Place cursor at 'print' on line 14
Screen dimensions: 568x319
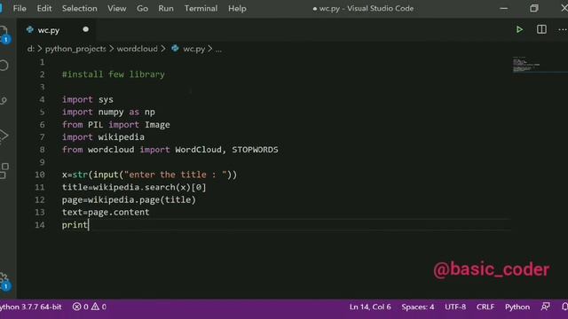click(x=75, y=225)
